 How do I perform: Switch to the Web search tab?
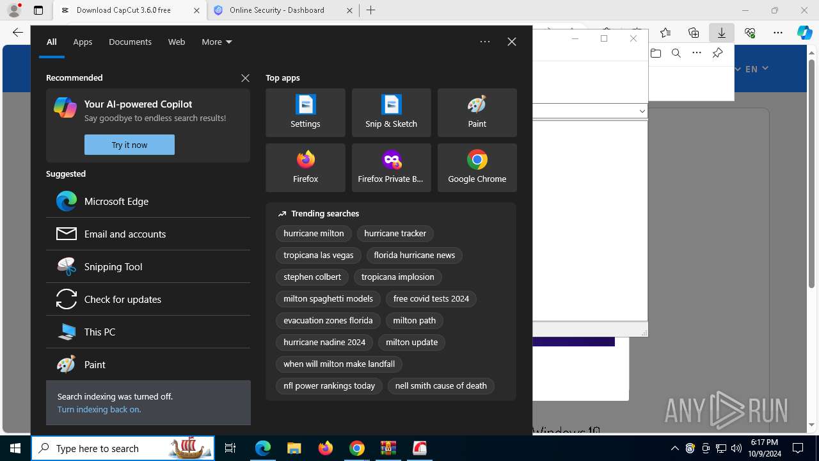point(177,42)
